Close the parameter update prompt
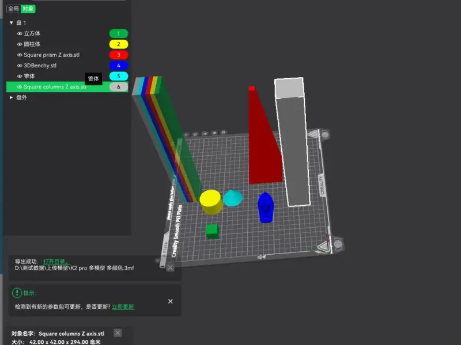Viewport: 461px width, 345px height. [x=170, y=301]
